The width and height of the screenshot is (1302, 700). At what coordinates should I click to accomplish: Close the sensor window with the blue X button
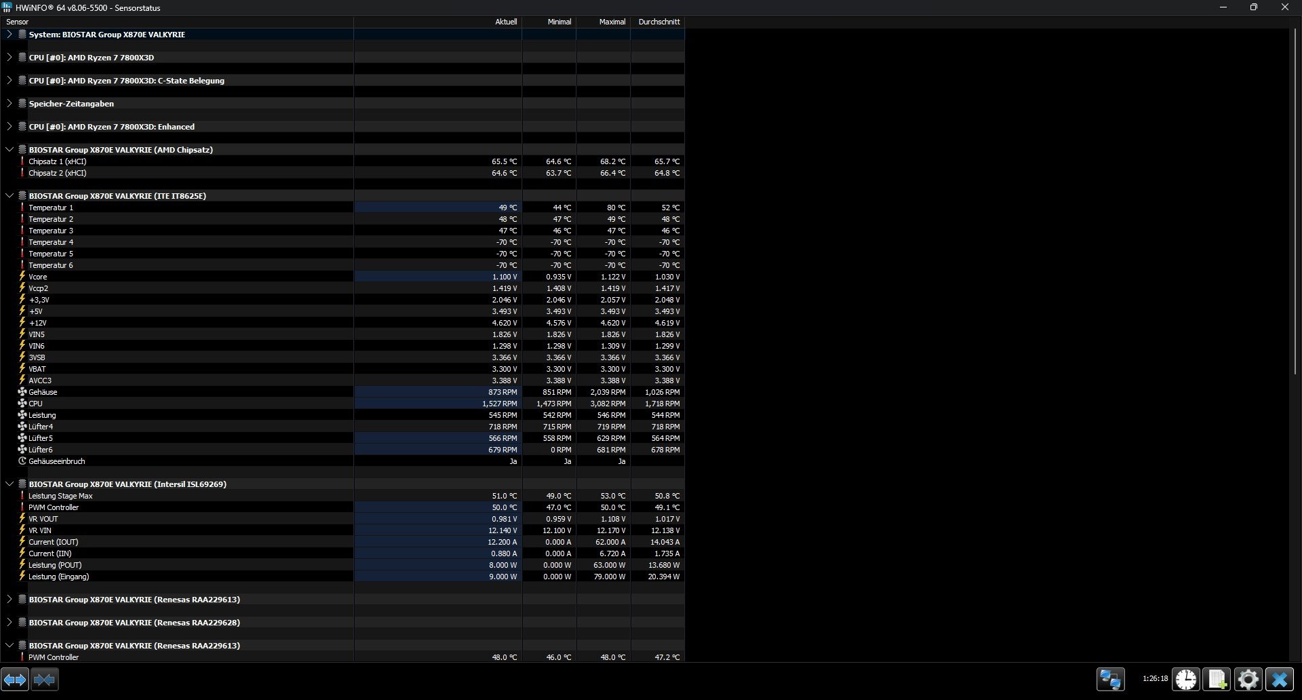tap(1279, 679)
